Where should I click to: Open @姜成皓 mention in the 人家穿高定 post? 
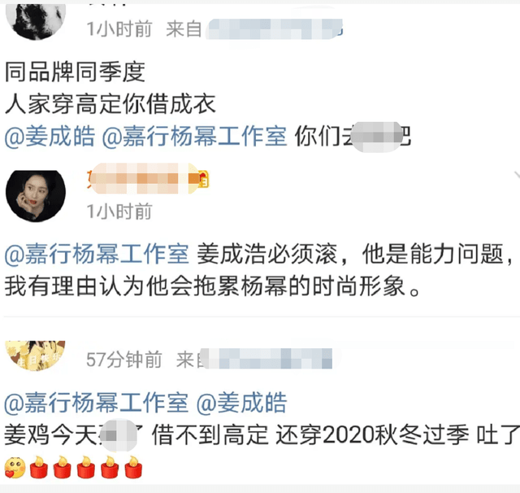pos(50,137)
